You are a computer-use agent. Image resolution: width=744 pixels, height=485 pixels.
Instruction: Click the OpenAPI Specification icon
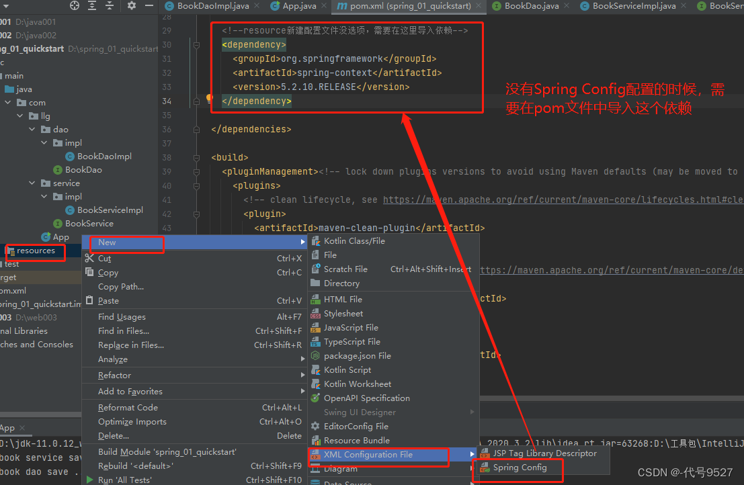pos(315,398)
